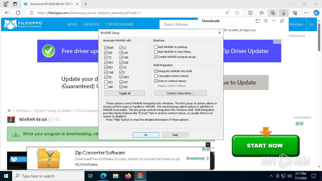Open a new browser tab

(x=86, y=4)
